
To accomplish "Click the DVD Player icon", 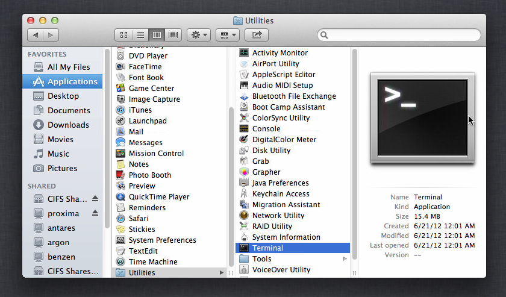I will coord(120,55).
